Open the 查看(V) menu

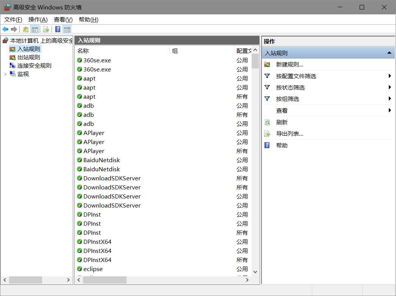[63, 19]
